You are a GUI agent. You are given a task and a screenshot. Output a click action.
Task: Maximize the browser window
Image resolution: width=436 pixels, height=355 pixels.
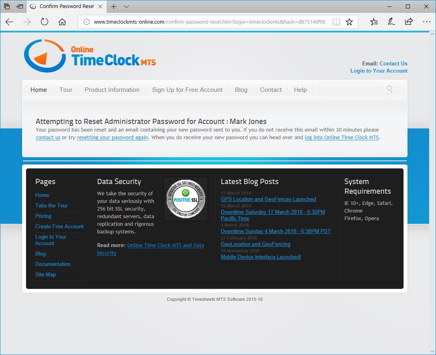point(407,6)
